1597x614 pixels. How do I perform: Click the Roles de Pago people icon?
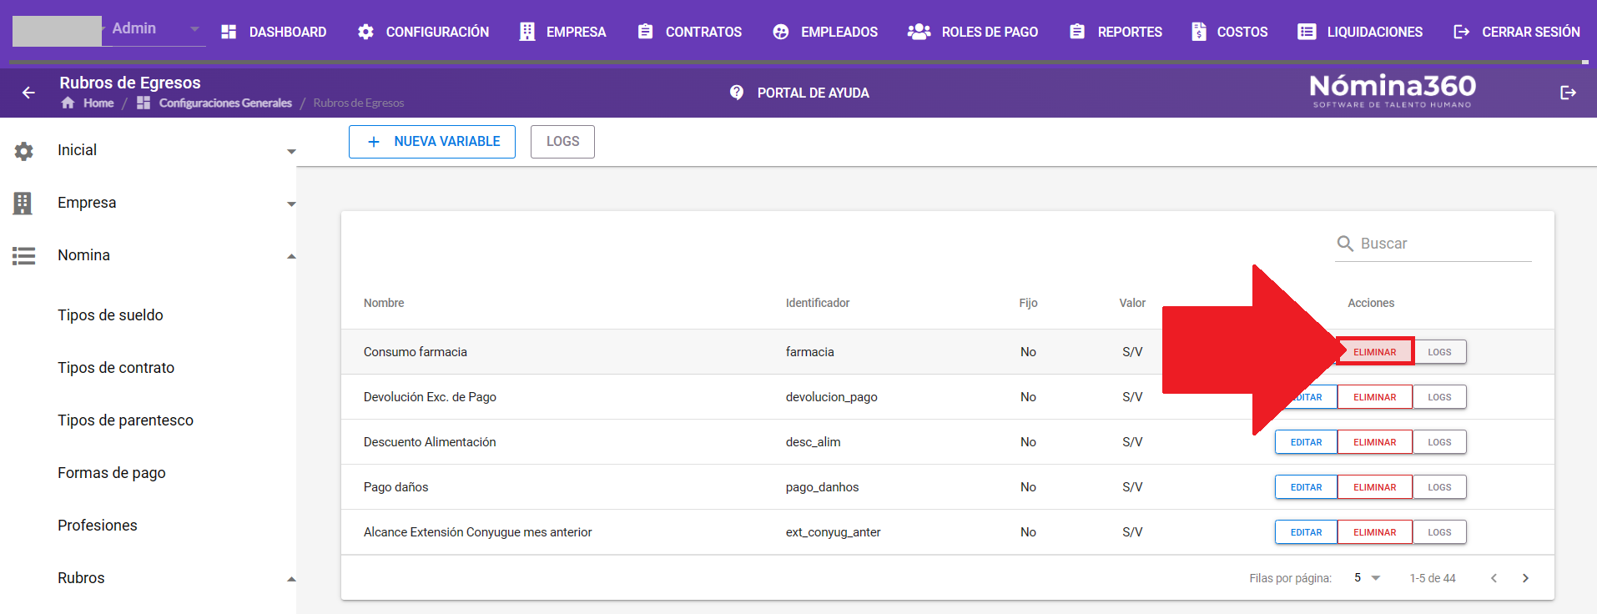click(x=919, y=32)
